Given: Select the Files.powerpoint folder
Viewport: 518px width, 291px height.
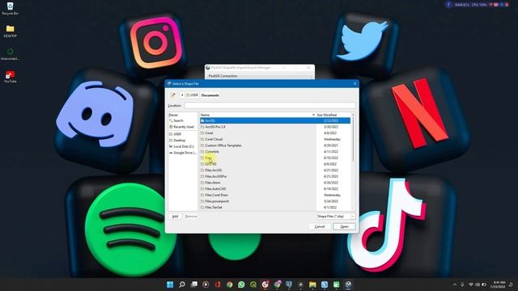Looking at the screenshot, I should 275,201.
